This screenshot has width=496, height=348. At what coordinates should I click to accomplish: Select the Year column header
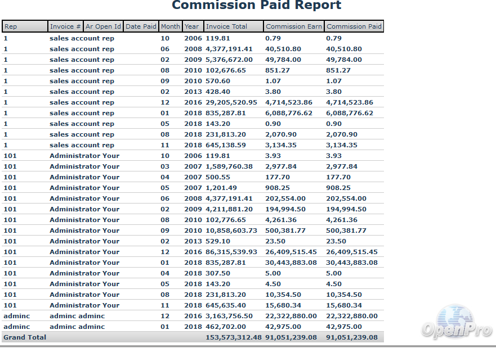click(192, 26)
